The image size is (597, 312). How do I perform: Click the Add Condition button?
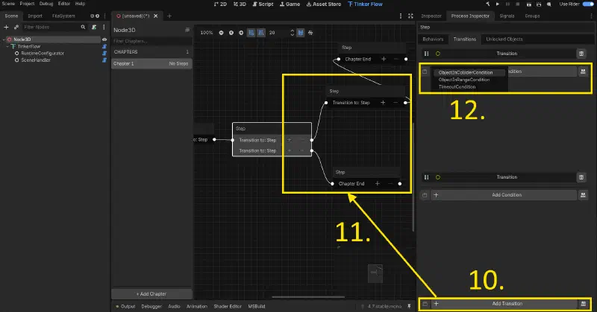tap(506, 195)
